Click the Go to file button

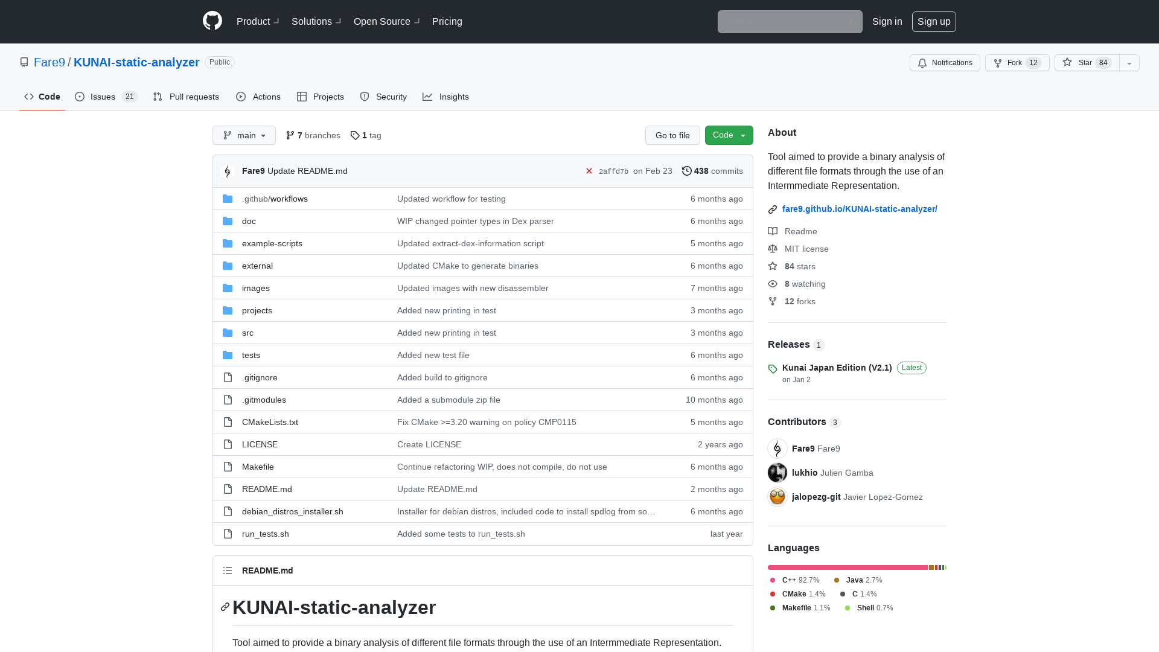point(672,135)
